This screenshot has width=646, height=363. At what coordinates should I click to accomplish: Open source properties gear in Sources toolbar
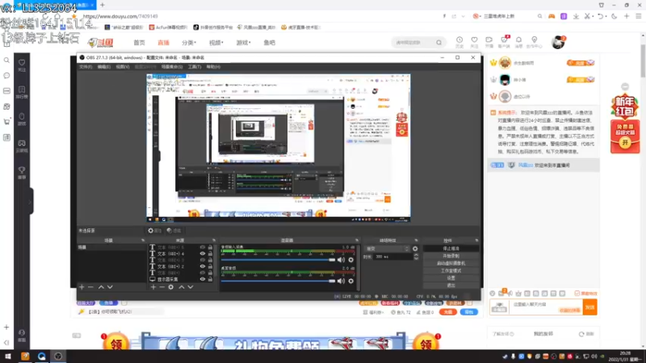[x=171, y=287]
